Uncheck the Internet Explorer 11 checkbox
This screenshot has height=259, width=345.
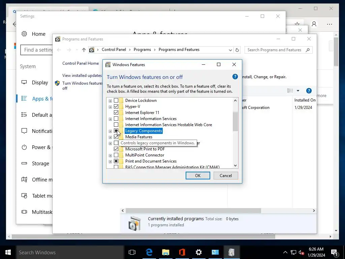tap(116, 113)
